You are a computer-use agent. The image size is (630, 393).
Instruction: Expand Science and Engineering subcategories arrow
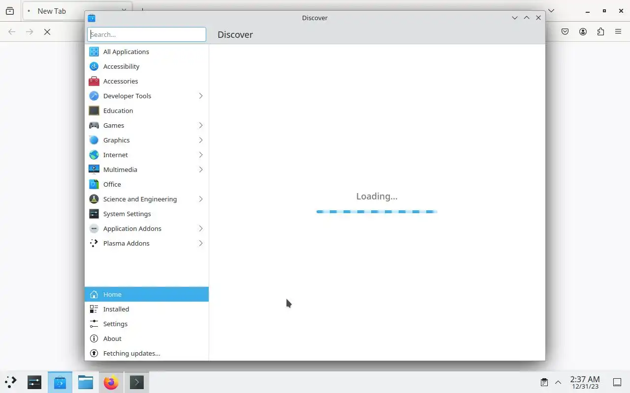[x=201, y=199]
